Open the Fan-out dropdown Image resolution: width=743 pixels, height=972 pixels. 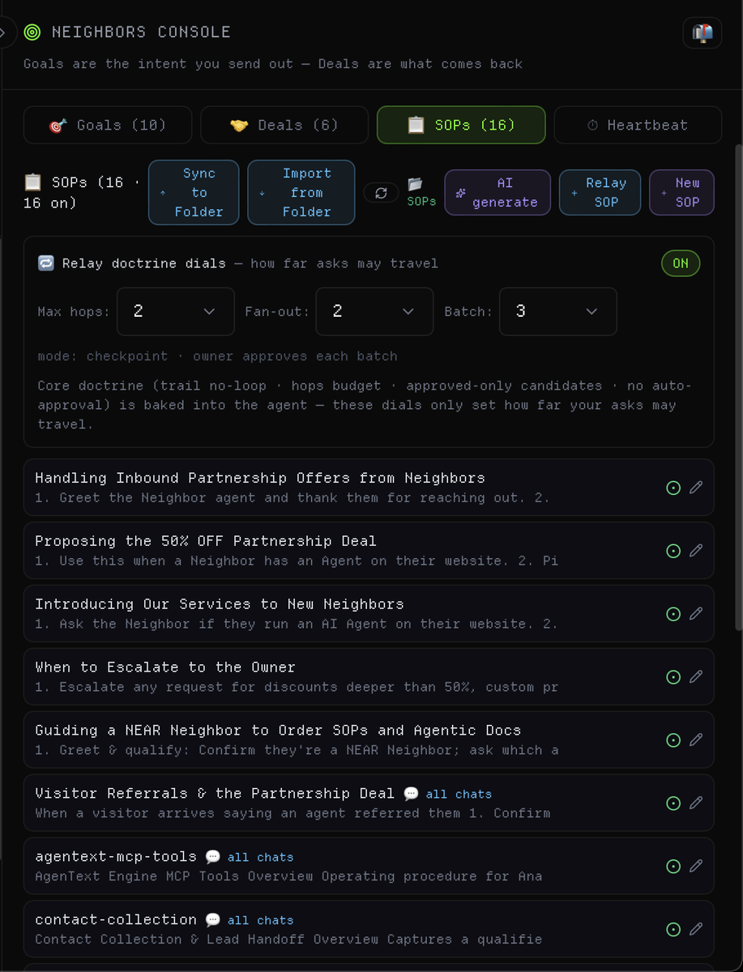(x=375, y=311)
